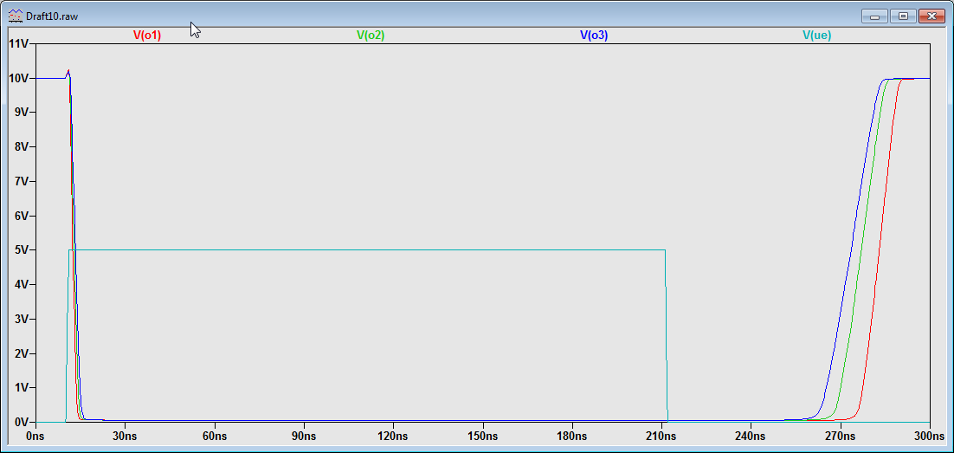Click the 120ns time axis label

tap(393, 437)
